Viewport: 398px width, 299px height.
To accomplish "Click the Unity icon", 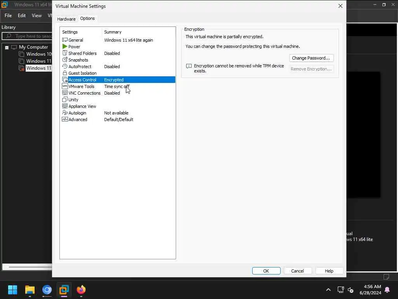I will [65, 99].
